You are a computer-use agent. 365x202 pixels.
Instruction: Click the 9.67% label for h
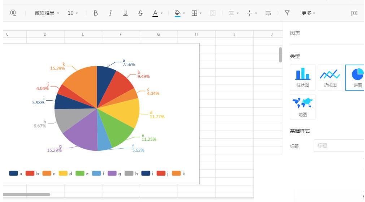click(x=40, y=126)
